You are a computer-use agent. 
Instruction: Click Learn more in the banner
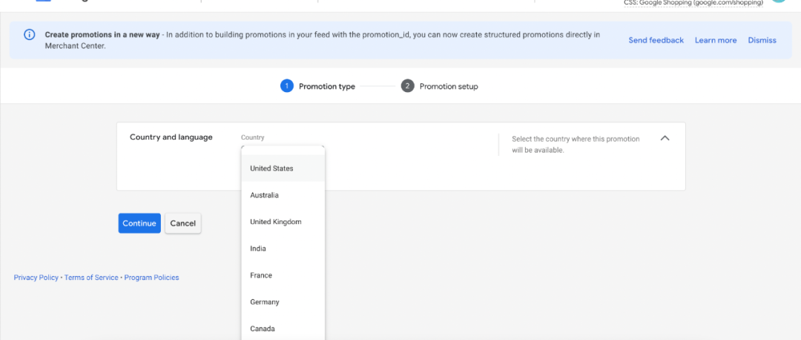[715, 40]
